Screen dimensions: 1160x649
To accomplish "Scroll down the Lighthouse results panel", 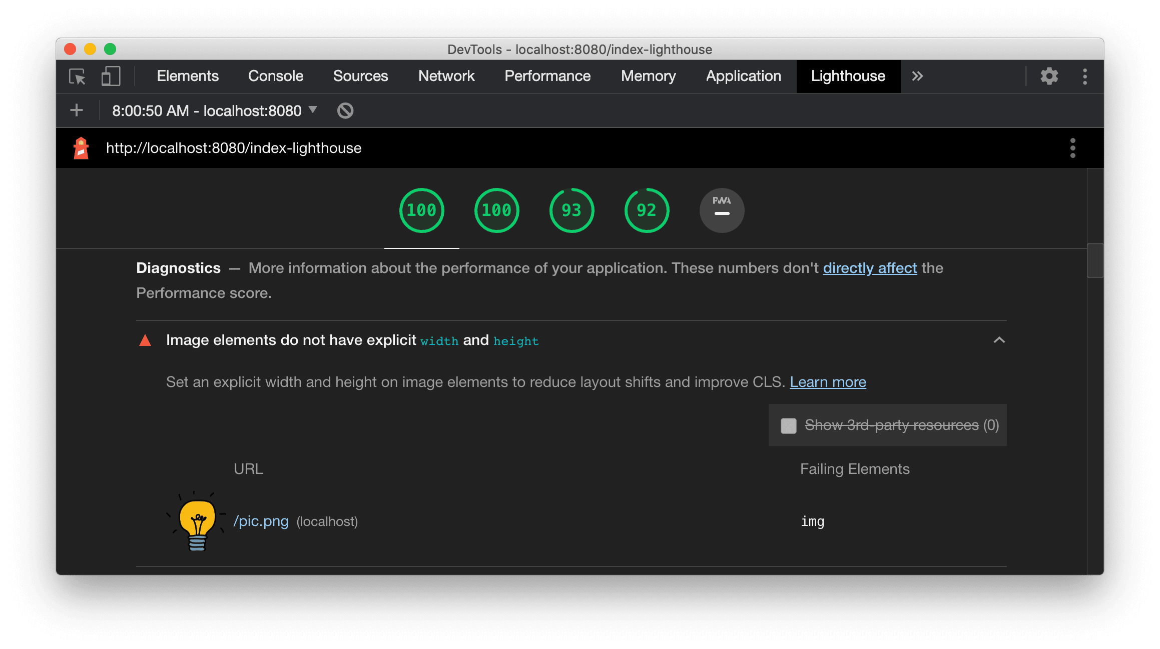I will [1095, 478].
